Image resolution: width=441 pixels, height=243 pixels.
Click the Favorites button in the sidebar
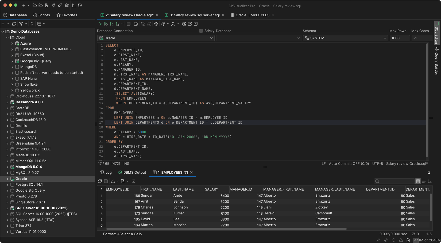click(67, 15)
